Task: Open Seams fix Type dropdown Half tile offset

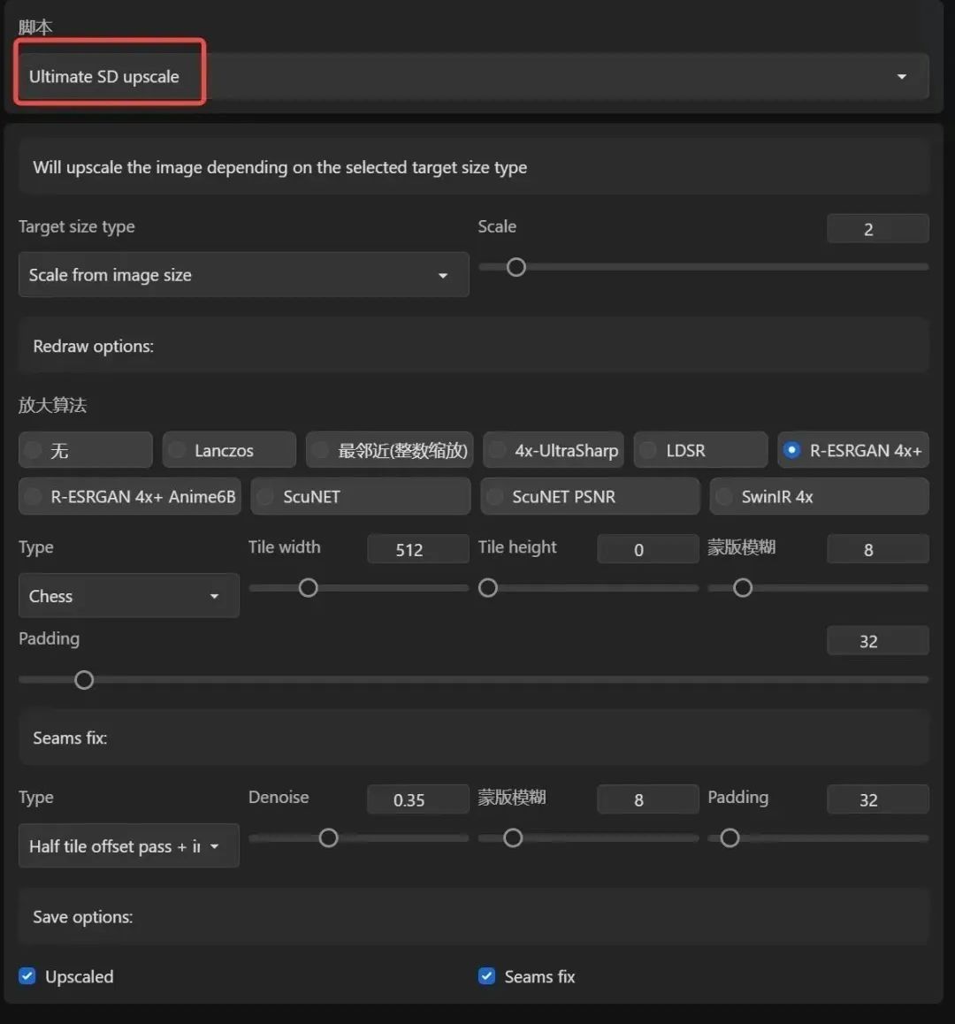Action: pyautogui.click(x=129, y=845)
